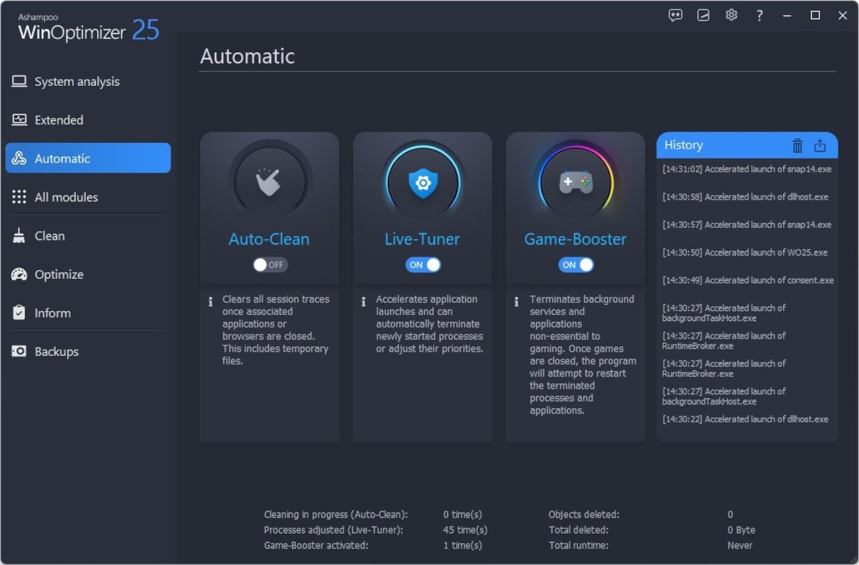Viewport: 859px width, 565px height.
Task: Click the Total deleted 0 Byte value
Action: [741, 530]
